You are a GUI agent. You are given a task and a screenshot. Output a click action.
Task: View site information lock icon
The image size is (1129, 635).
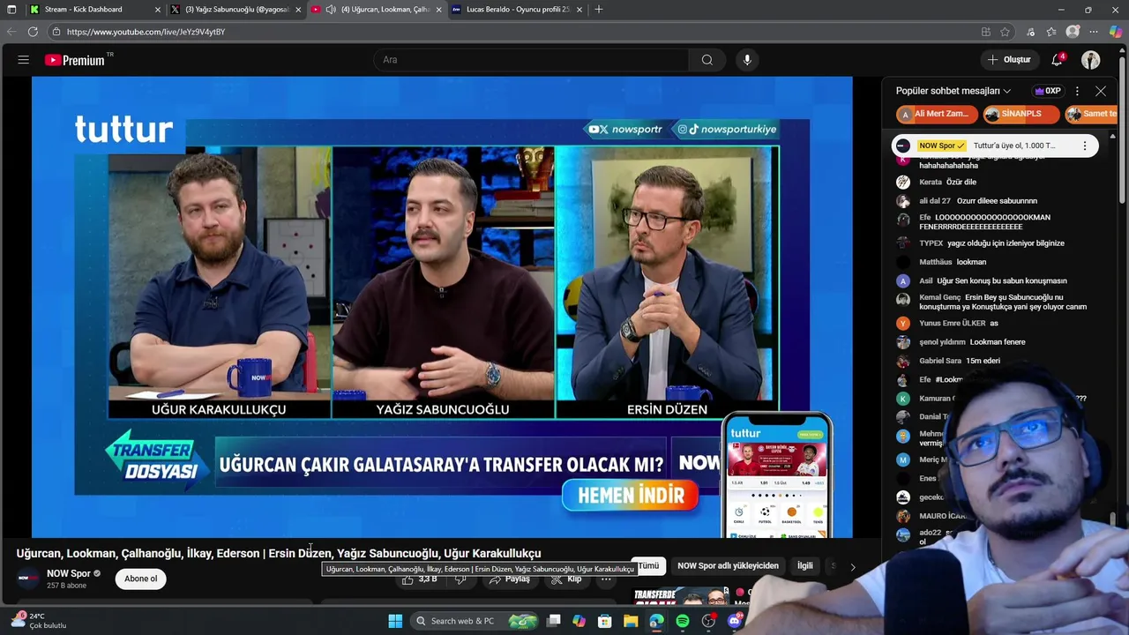[x=56, y=32]
